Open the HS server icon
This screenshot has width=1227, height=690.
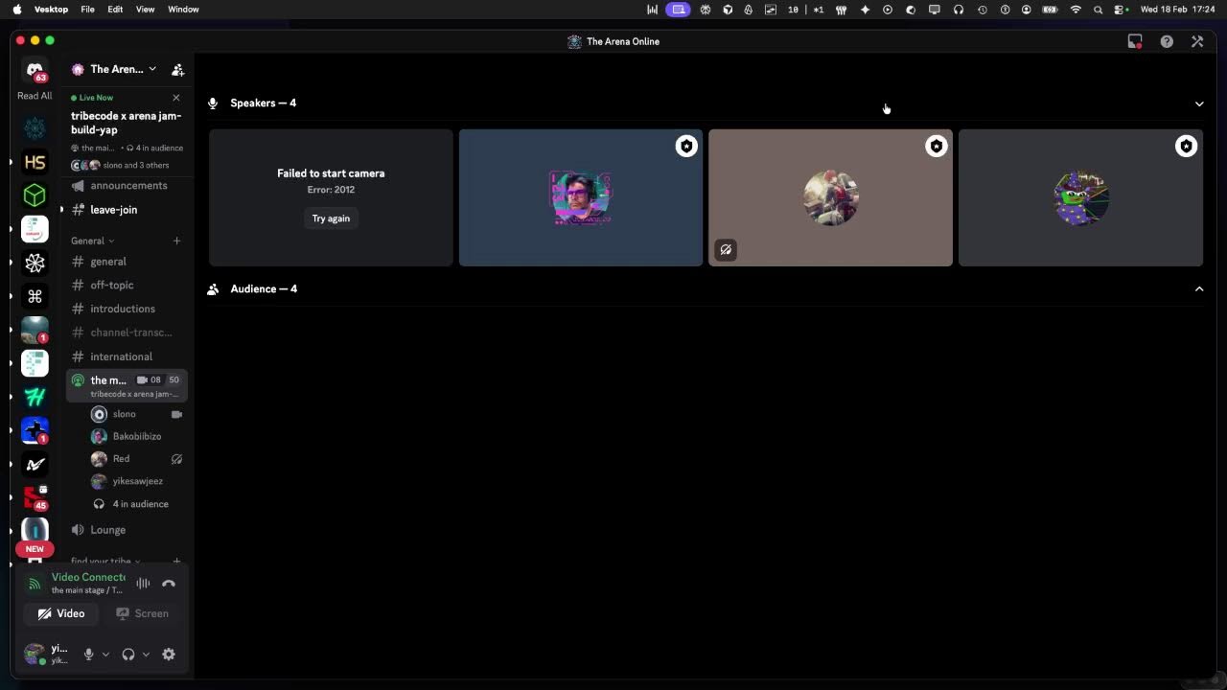[x=35, y=162]
